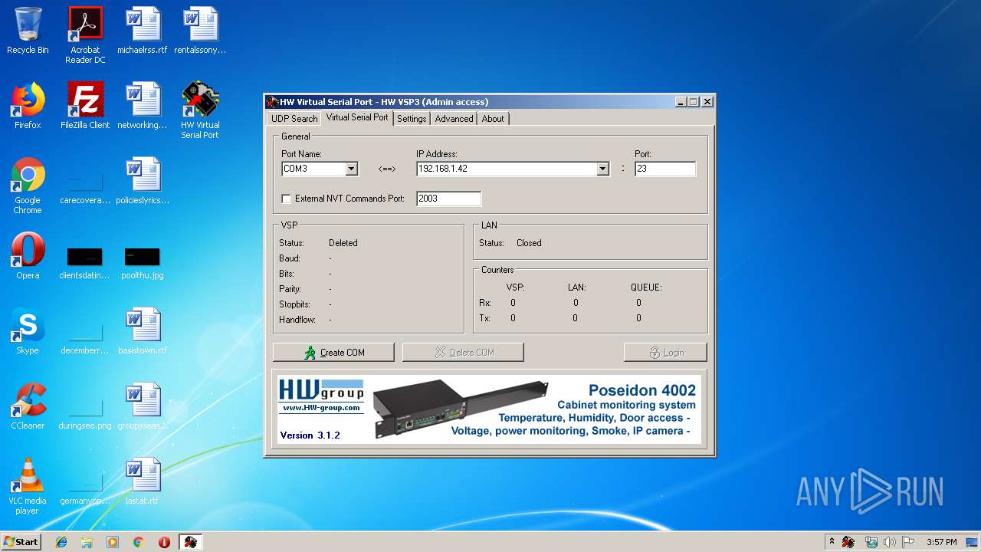Switch to the About tab
This screenshot has height=552, width=981.
point(493,119)
